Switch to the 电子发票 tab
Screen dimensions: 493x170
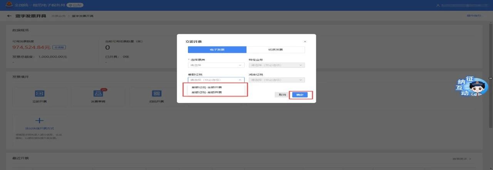click(x=217, y=50)
